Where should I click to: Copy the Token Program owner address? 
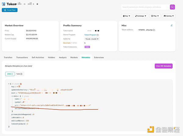98,35
